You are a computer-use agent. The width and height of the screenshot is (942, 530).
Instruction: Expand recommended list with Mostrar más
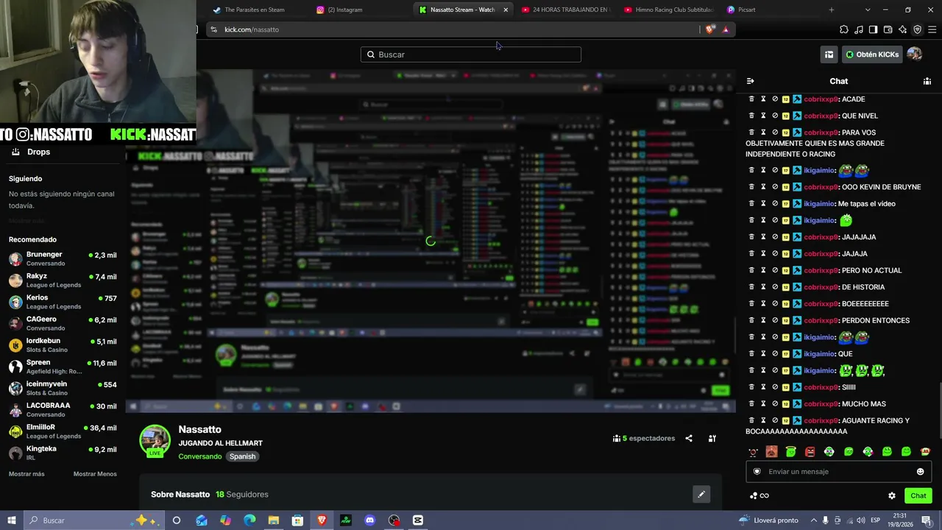(26, 474)
